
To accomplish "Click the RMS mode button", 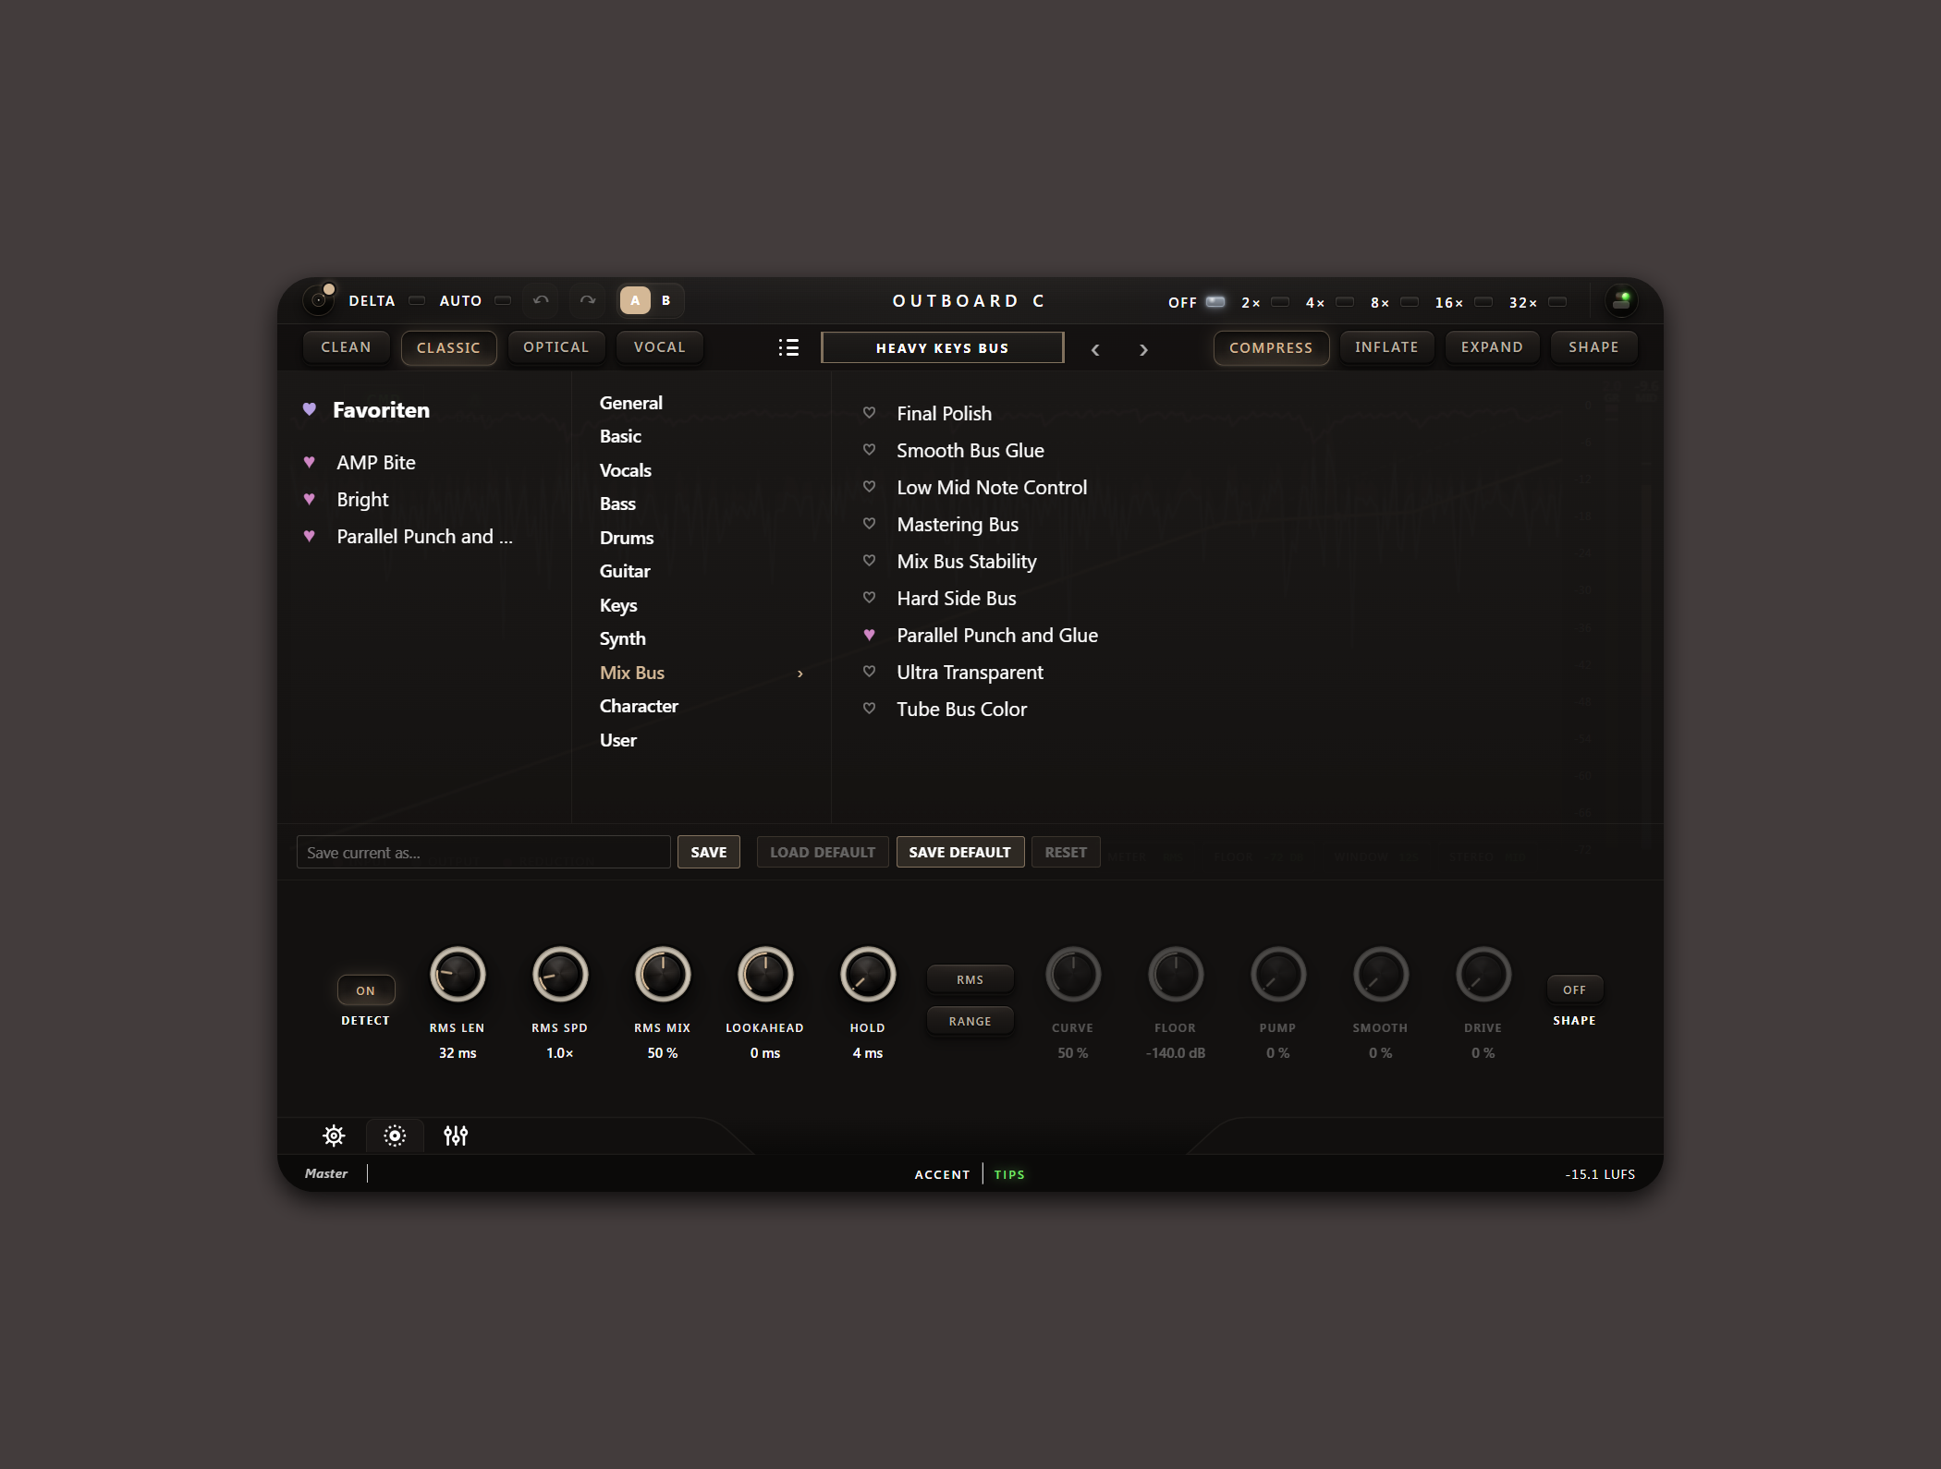I will point(970,979).
